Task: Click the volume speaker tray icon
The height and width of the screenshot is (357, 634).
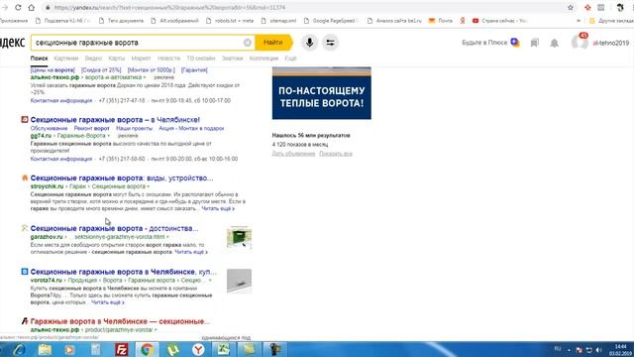Action: click(598, 350)
